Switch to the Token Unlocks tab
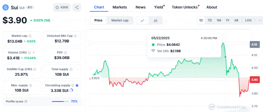This screenshot has height=112, width=263. coord(185,7)
